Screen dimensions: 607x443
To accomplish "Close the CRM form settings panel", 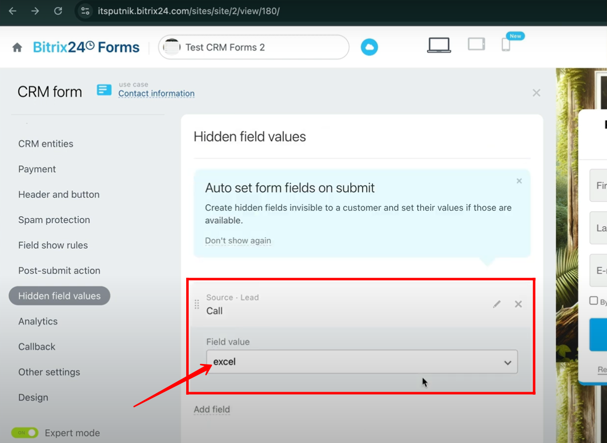I will click(x=537, y=93).
